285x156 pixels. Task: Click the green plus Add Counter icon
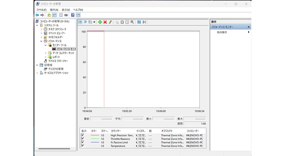tap(100, 22)
